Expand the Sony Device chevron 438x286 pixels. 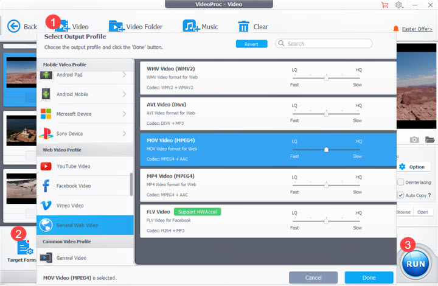click(x=124, y=133)
